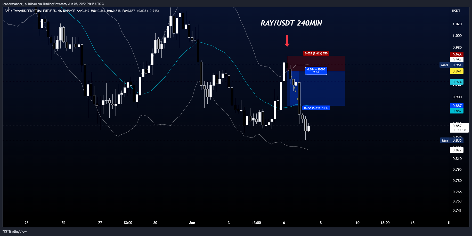Click the 1.000 price axis label
472x236 pixels.
[x=457, y=36]
